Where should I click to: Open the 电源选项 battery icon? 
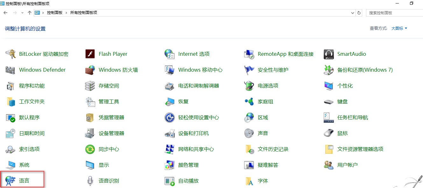coord(249,86)
